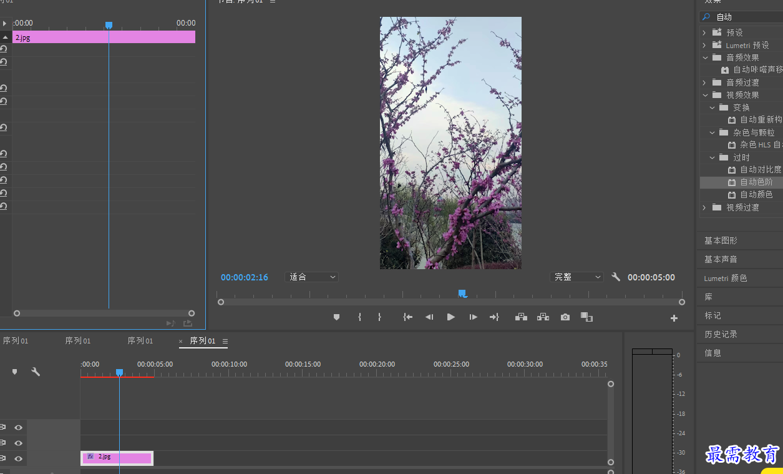Open the 完整 playback resolution dropdown
The image size is (783, 474).
click(x=577, y=277)
